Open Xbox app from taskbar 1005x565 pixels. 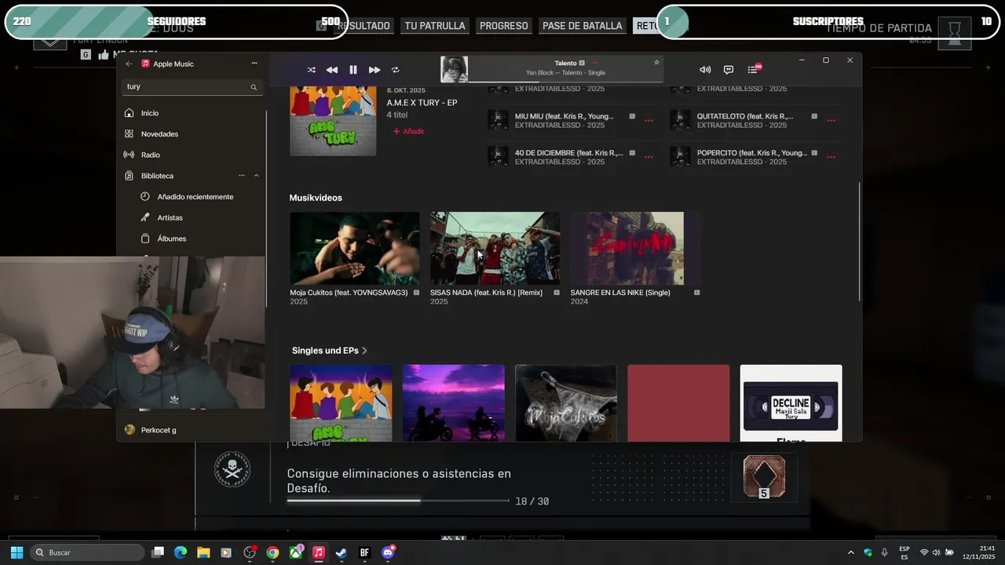pyautogui.click(x=295, y=552)
